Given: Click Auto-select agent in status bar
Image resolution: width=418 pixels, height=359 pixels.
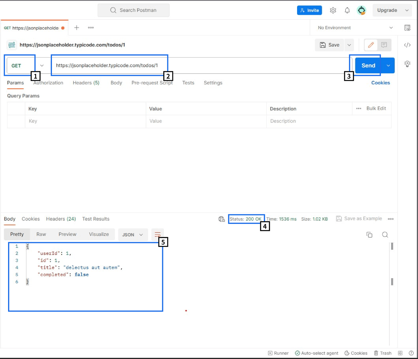Looking at the screenshot, I should (x=316, y=353).
